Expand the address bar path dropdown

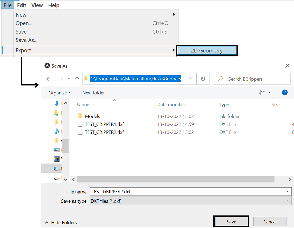tap(191, 79)
